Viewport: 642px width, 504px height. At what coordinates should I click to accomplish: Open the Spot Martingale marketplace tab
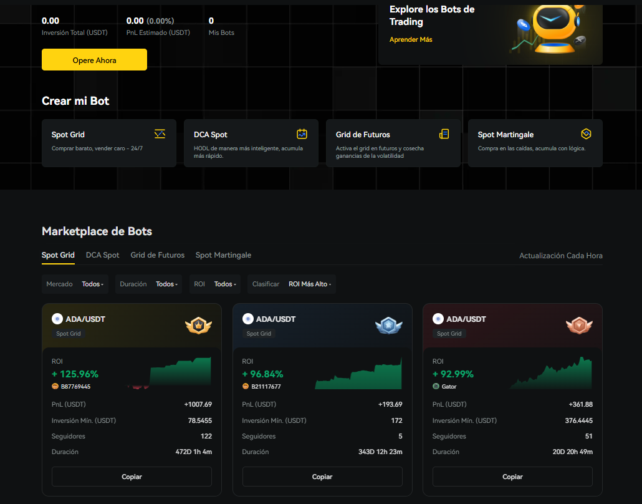[x=223, y=255]
